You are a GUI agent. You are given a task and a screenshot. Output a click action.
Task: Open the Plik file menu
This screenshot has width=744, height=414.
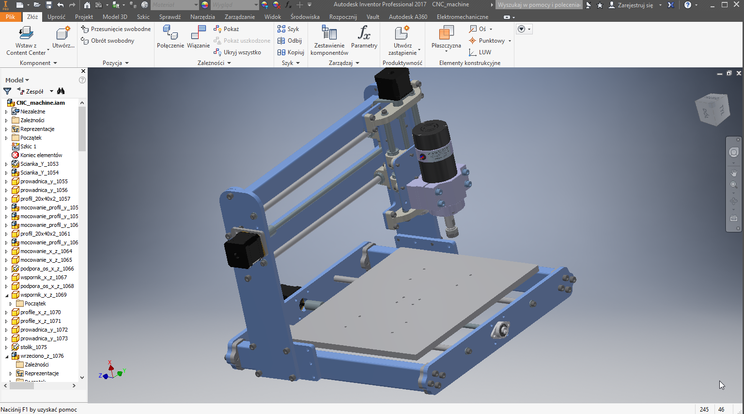tap(10, 16)
